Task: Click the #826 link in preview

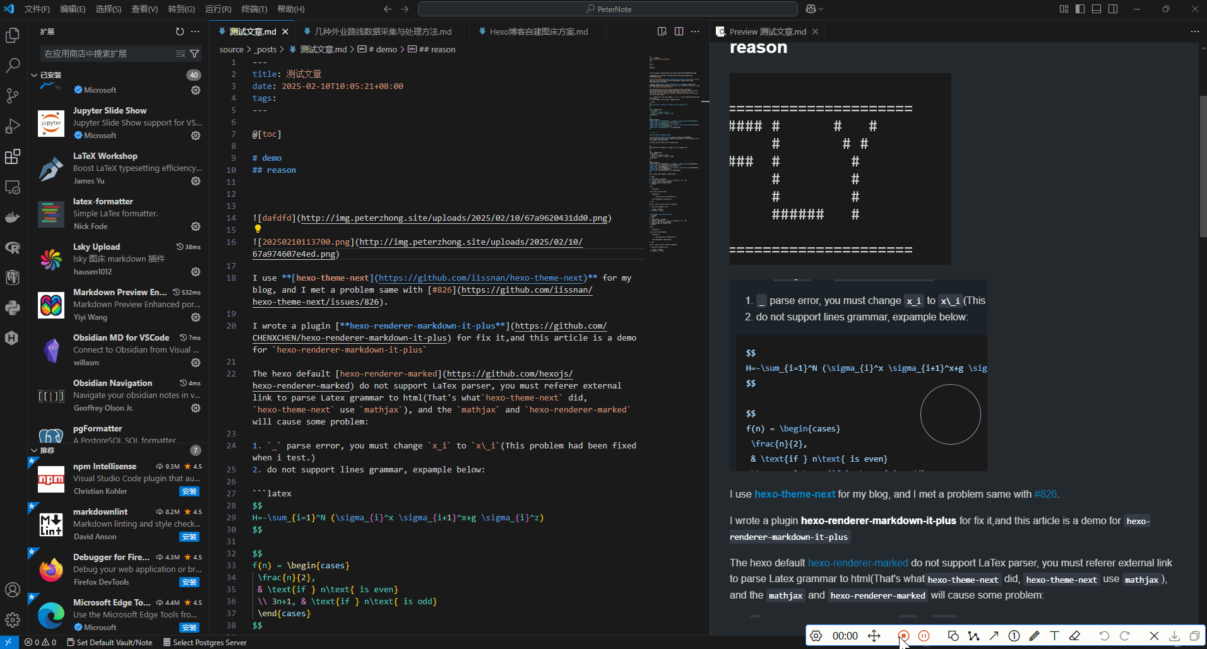Action: [1045, 494]
